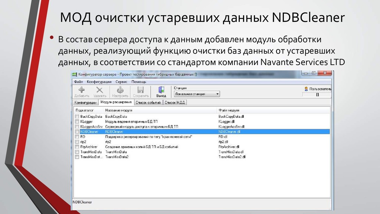Image resolution: width=380 pixels, height=214 pixels.
Task: Click the Добавить plus icon
Action: 81,90
